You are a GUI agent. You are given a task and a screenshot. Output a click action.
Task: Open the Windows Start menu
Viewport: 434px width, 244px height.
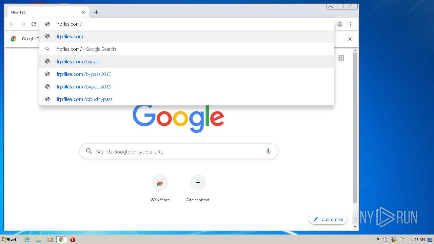[9, 239]
